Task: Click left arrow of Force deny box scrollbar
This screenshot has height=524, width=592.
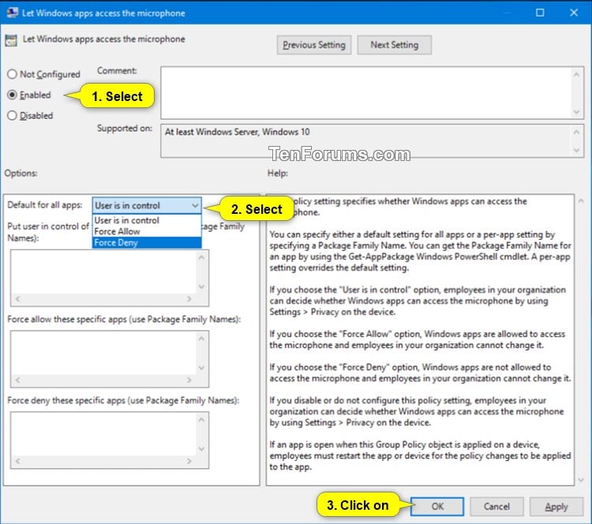Action: (17, 462)
